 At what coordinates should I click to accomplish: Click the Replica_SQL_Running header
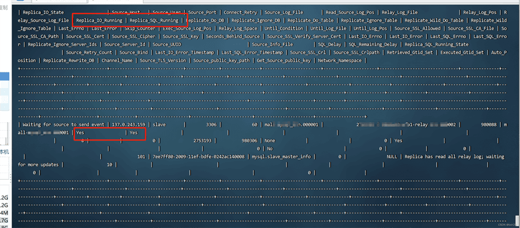pyautogui.click(x=154, y=20)
